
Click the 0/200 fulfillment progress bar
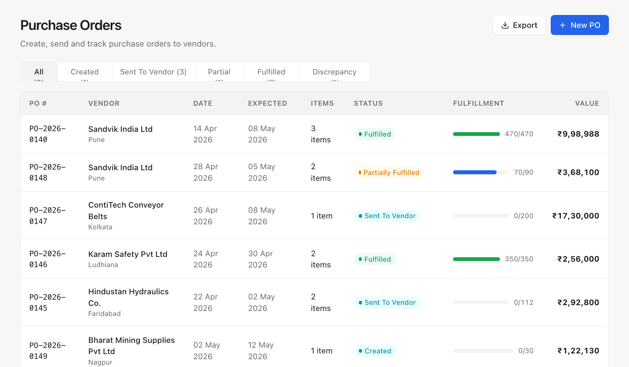click(x=481, y=216)
